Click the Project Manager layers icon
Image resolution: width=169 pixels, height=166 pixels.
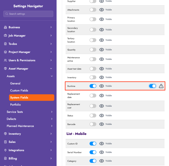[6, 52]
